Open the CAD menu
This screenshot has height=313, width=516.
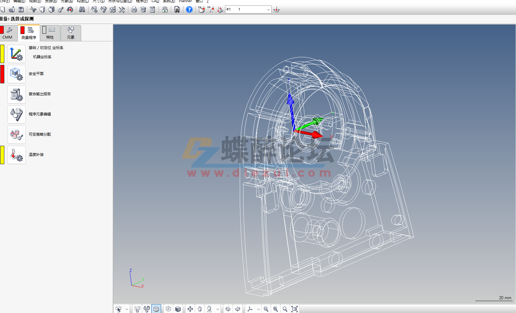click(x=155, y=1)
